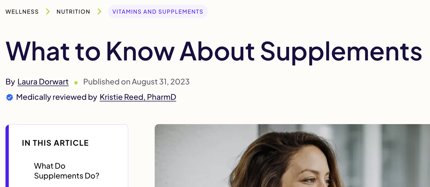Click the purple accent bar on the contents panel
This screenshot has width=430, height=187.
(x=7, y=156)
